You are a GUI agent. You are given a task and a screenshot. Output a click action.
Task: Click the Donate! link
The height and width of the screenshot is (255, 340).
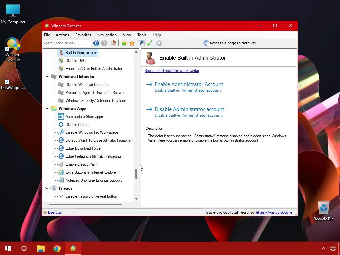tap(55, 212)
